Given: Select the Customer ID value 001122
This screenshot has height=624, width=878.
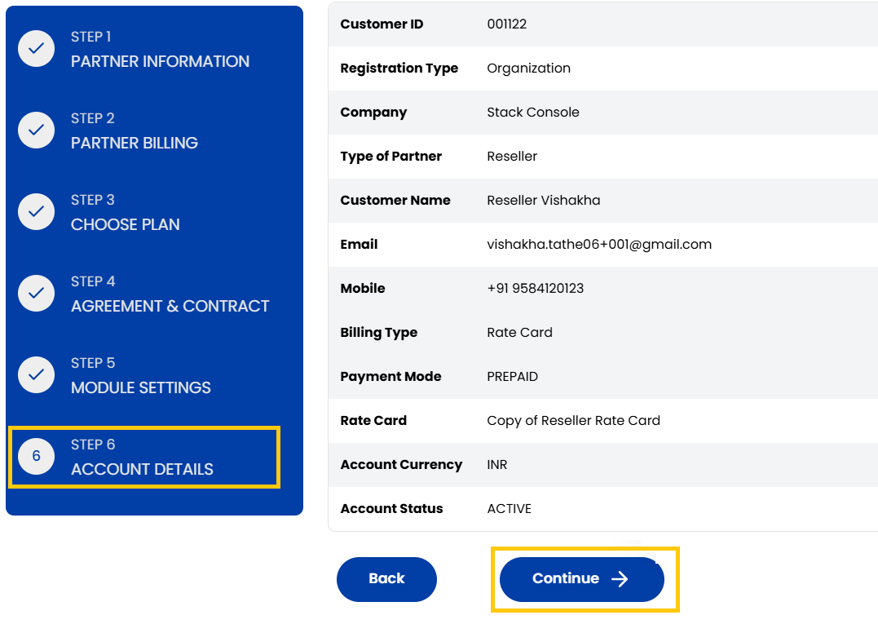Looking at the screenshot, I should [506, 24].
